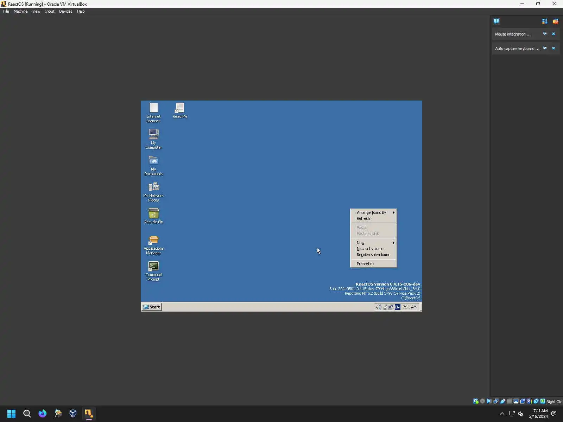This screenshot has width=563, height=422.
Task: Open the Windows Start menu on host taskbar
Action: point(11,414)
